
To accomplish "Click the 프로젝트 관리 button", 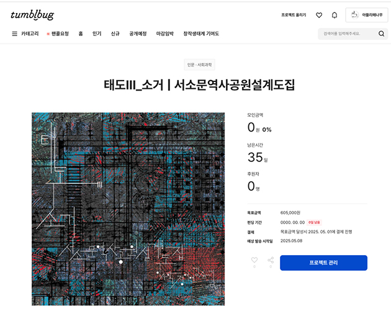I will tap(323, 263).
